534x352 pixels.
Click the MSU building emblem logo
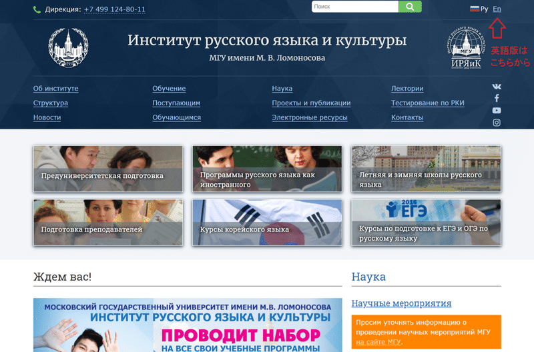(69, 47)
